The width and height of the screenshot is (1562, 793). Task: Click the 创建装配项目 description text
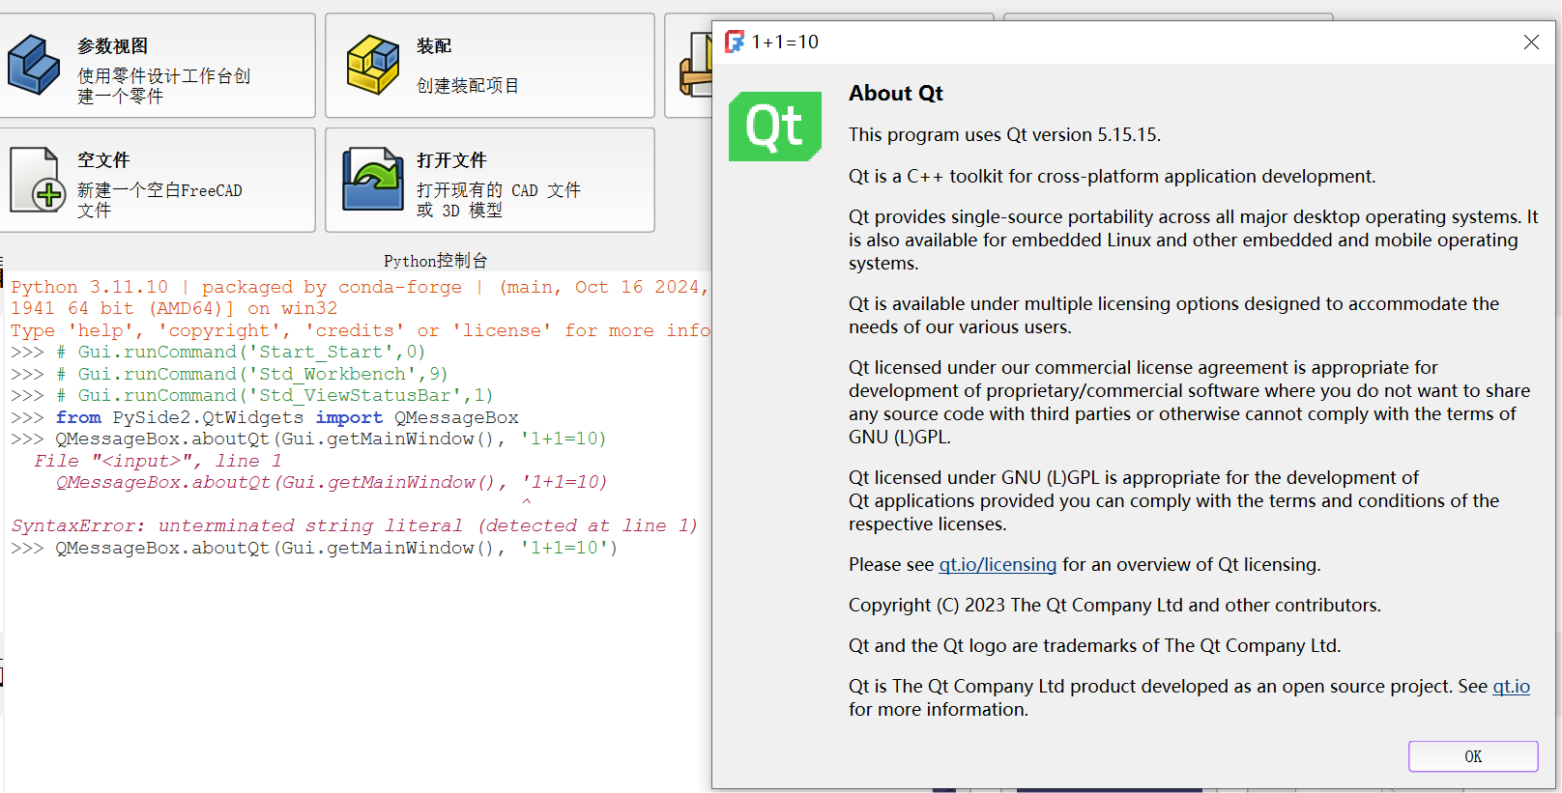[x=468, y=86]
